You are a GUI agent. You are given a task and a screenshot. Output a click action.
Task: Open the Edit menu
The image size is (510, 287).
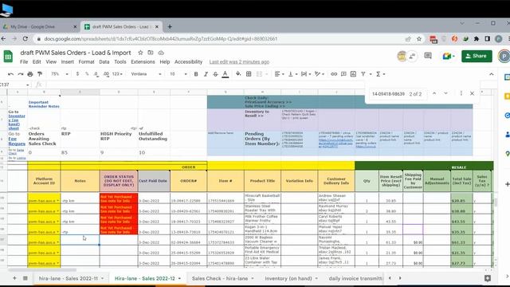tap(37, 62)
